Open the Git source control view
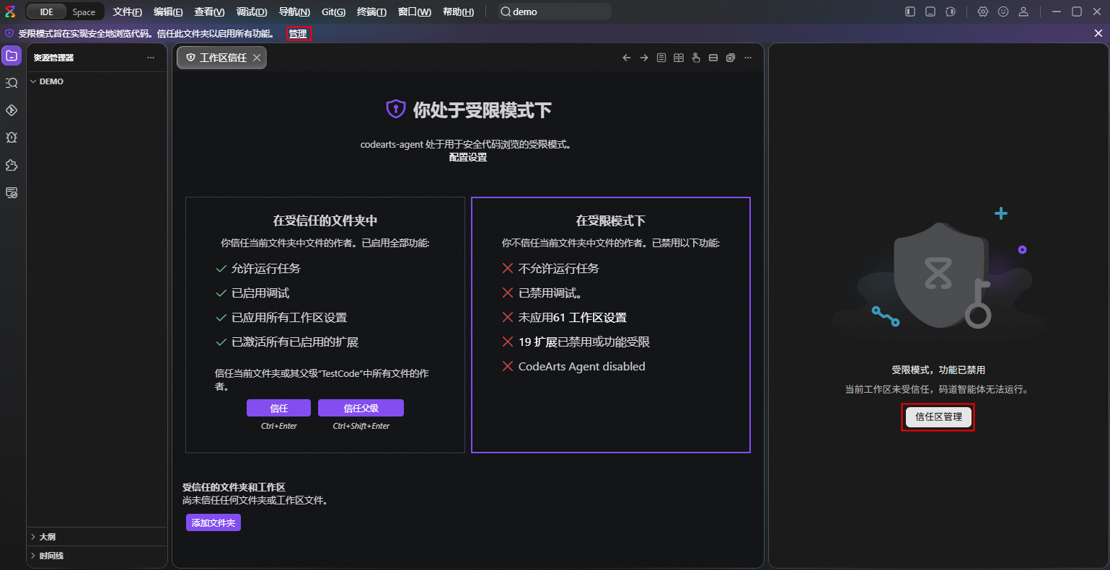This screenshot has width=1110, height=570. pyautogui.click(x=12, y=110)
